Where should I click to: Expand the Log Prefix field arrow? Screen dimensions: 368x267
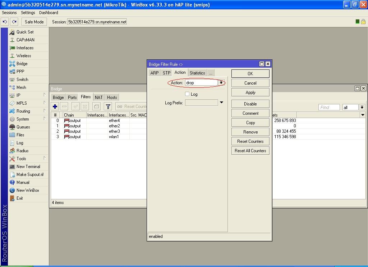tap(221, 103)
